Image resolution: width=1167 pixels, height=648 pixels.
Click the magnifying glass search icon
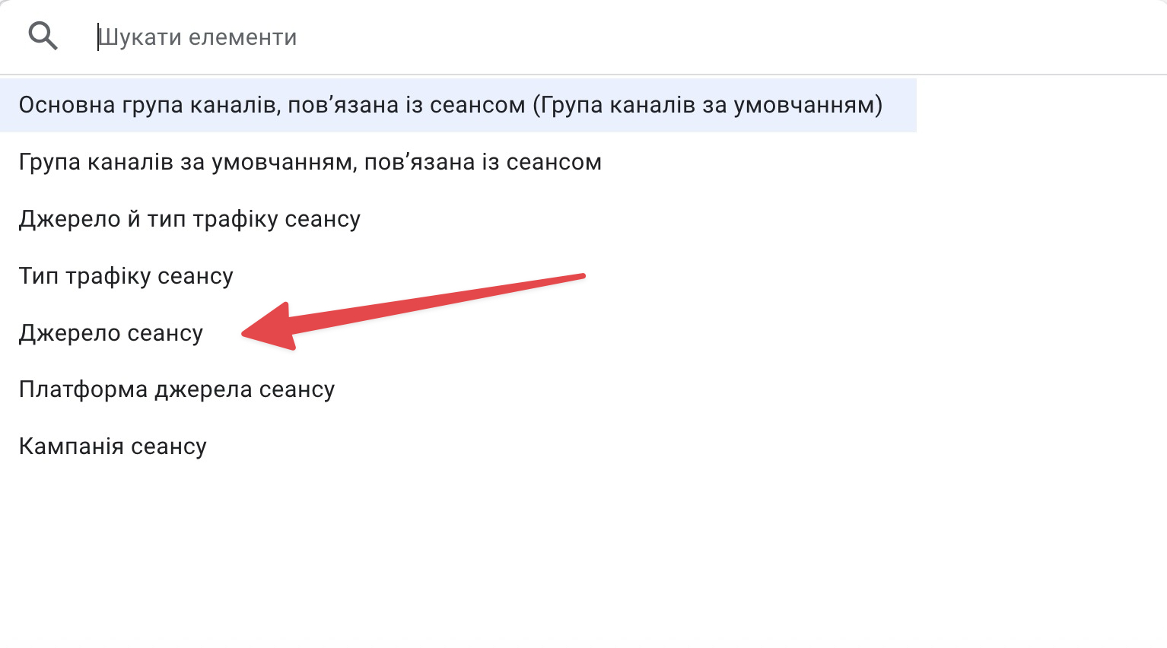coord(43,36)
